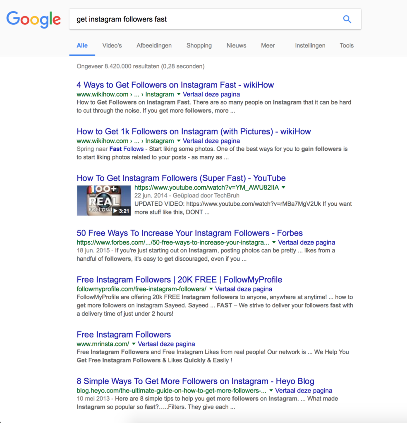407x423 pixels.
Task: Open the Forbes '50 Free Ways' result
Action: tap(189, 233)
